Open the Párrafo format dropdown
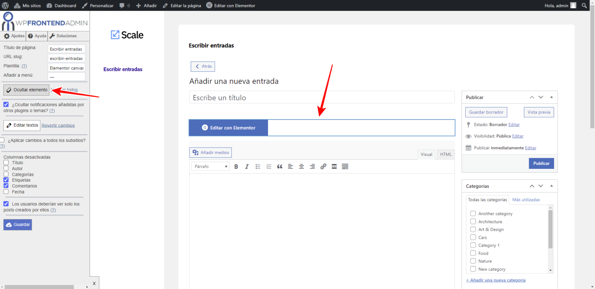The height and width of the screenshot is (289, 595). tap(210, 166)
